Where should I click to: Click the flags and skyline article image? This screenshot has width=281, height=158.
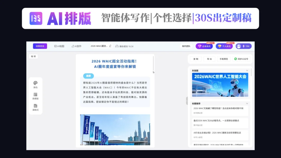[115, 130]
